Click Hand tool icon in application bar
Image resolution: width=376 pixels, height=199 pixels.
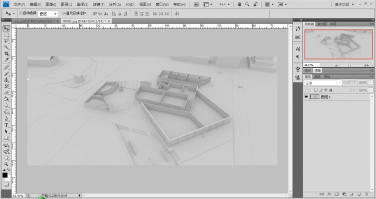239,4
